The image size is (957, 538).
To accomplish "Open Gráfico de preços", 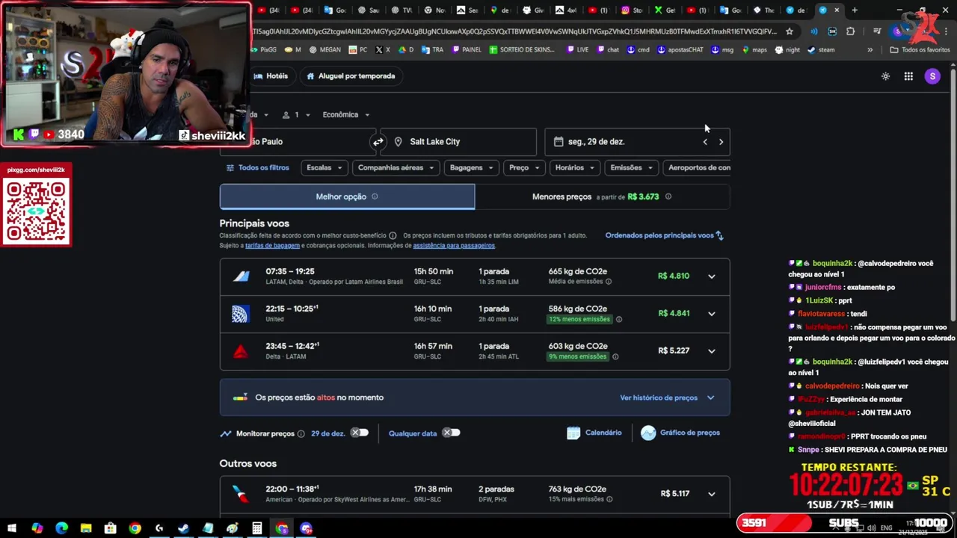I will click(x=680, y=433).
